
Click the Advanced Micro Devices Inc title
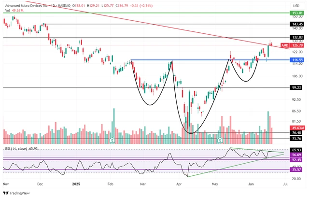click(26, 6)
